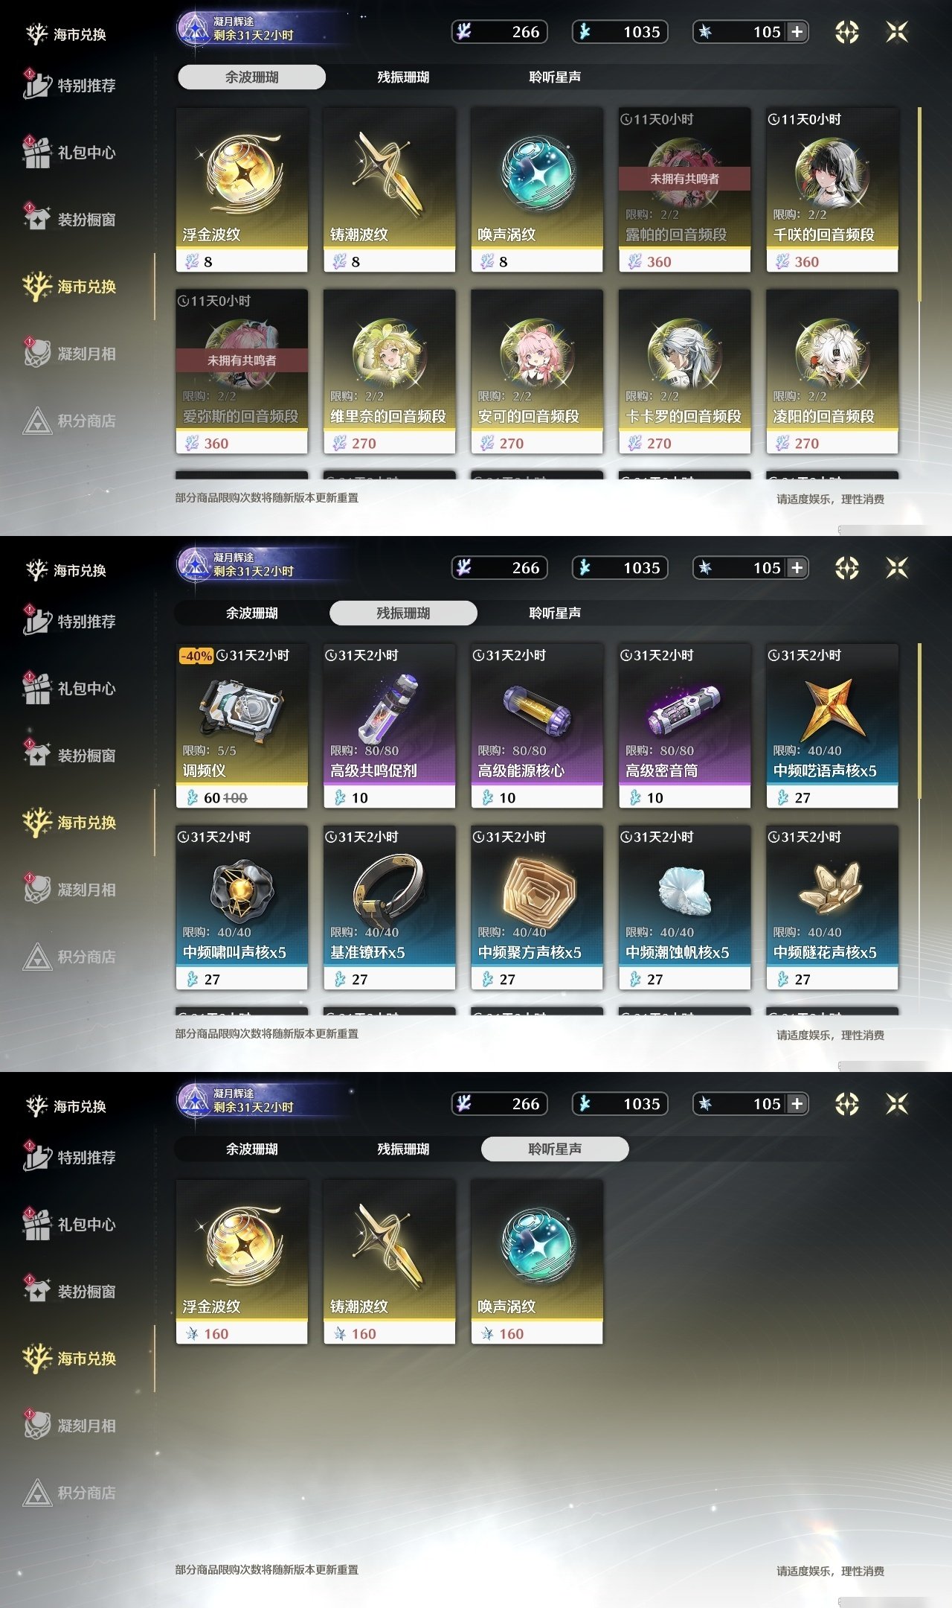Choose the 高级能源核心 capsule item
This screenshot has height=1608, width=952.
(537, 726)
